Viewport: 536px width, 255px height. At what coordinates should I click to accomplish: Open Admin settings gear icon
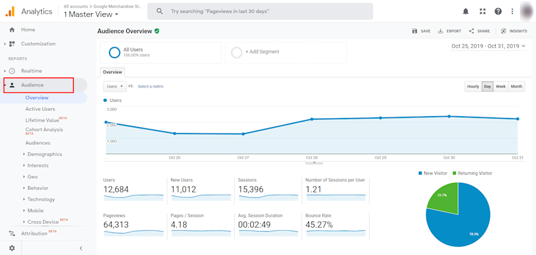click(x=12, y=248)
